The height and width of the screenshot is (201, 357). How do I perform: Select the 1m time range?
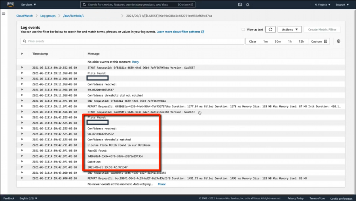pos(266,42)
